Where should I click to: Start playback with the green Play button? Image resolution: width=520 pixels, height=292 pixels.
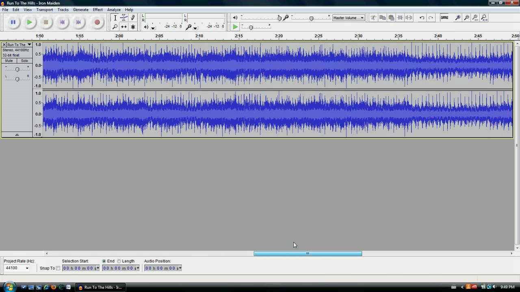29,22
